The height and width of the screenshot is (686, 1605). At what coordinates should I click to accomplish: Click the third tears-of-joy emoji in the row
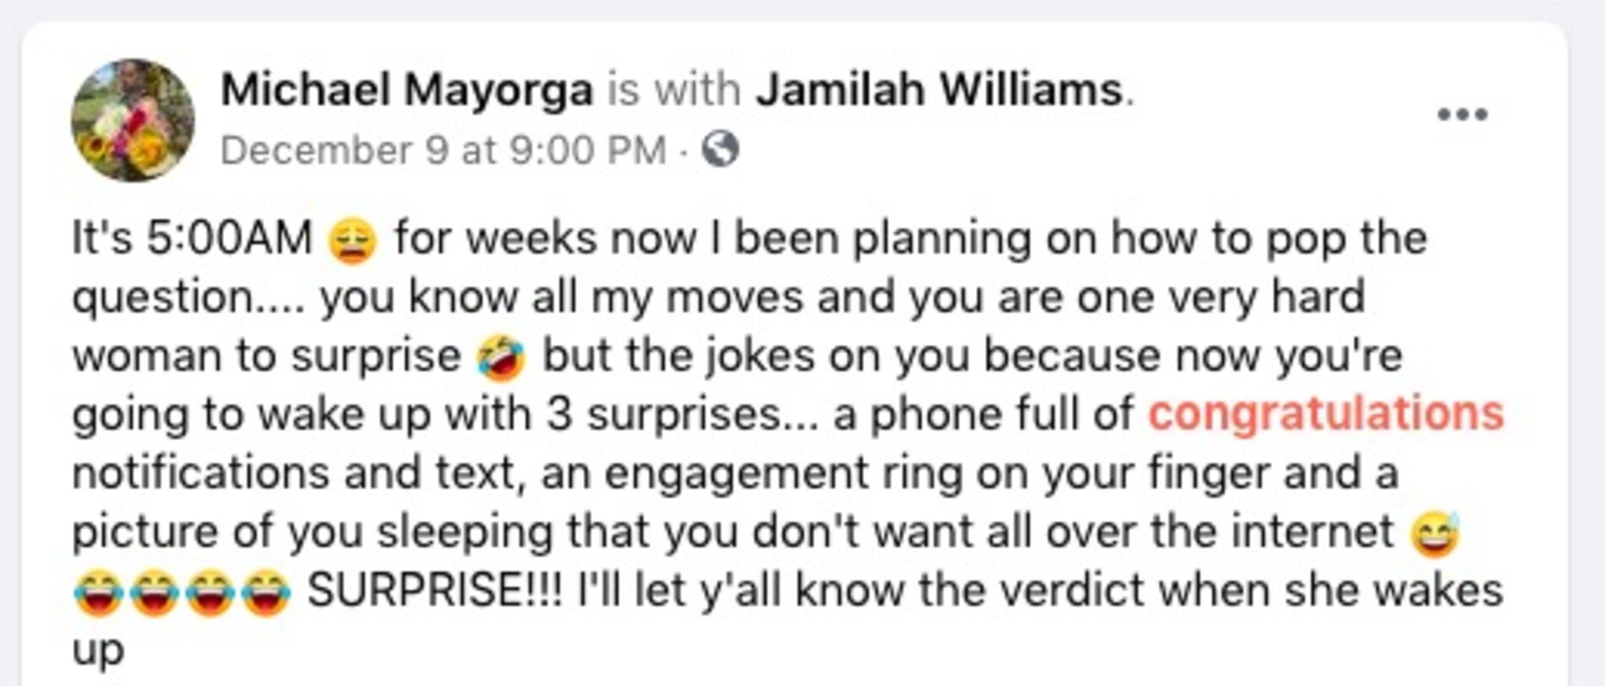tap(210, 593)
